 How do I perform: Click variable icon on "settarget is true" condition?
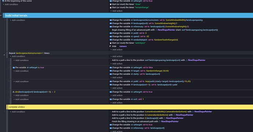click(x=14, y=67)
